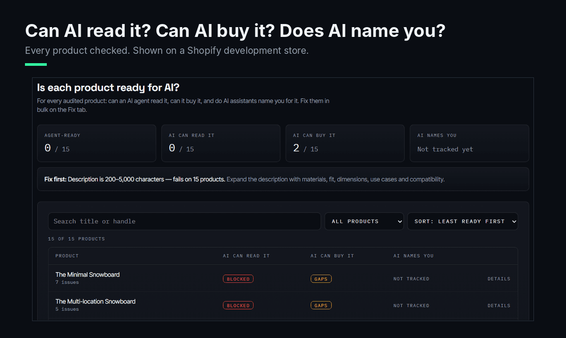Open Details for The Multi-location Snowboard
The width and height of the screenshot is (566, 338).
(x=499, y=306)
